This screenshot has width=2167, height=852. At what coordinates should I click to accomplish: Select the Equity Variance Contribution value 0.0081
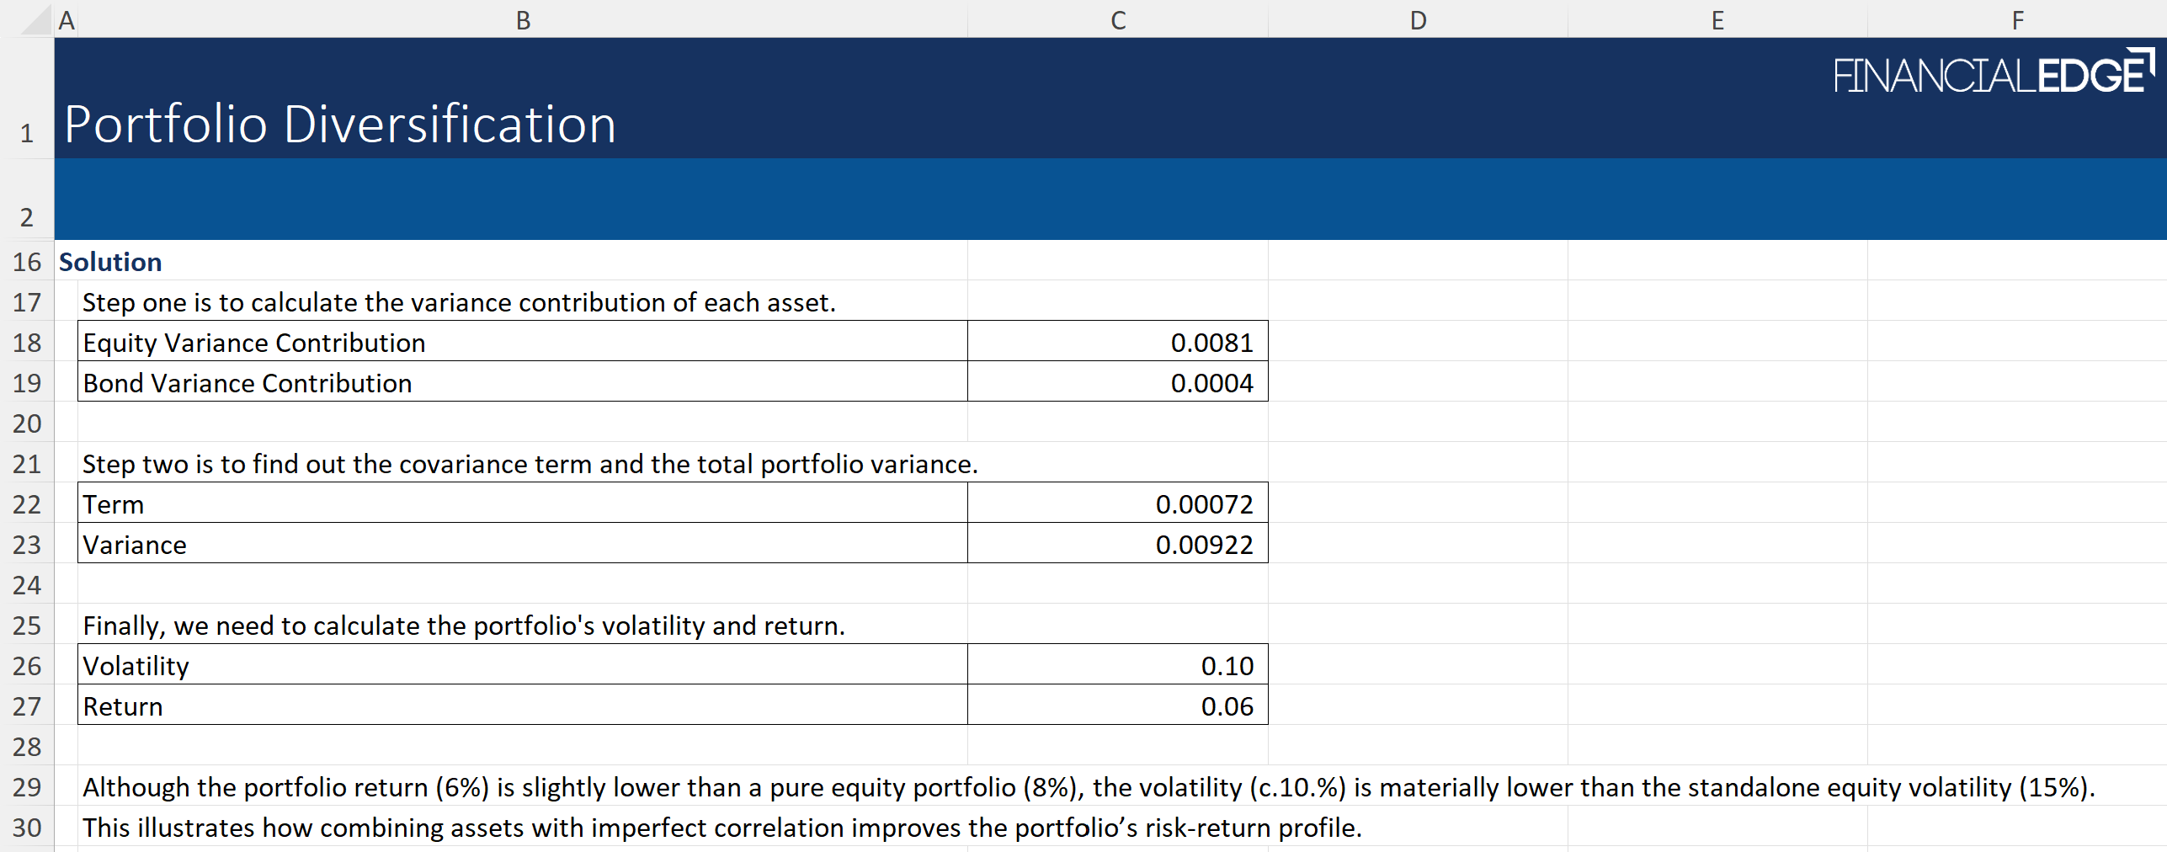(1117, 343)
